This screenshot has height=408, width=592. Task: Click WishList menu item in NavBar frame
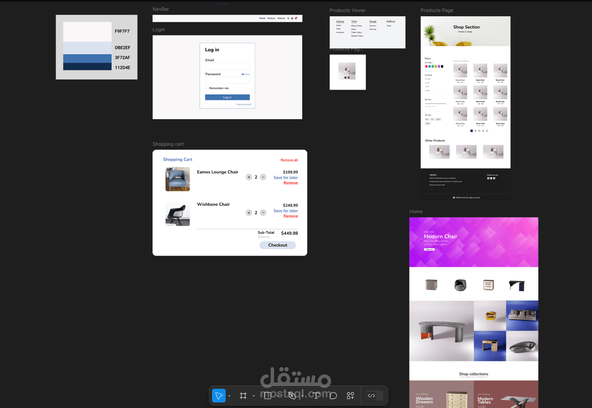(x=281, y=18)
